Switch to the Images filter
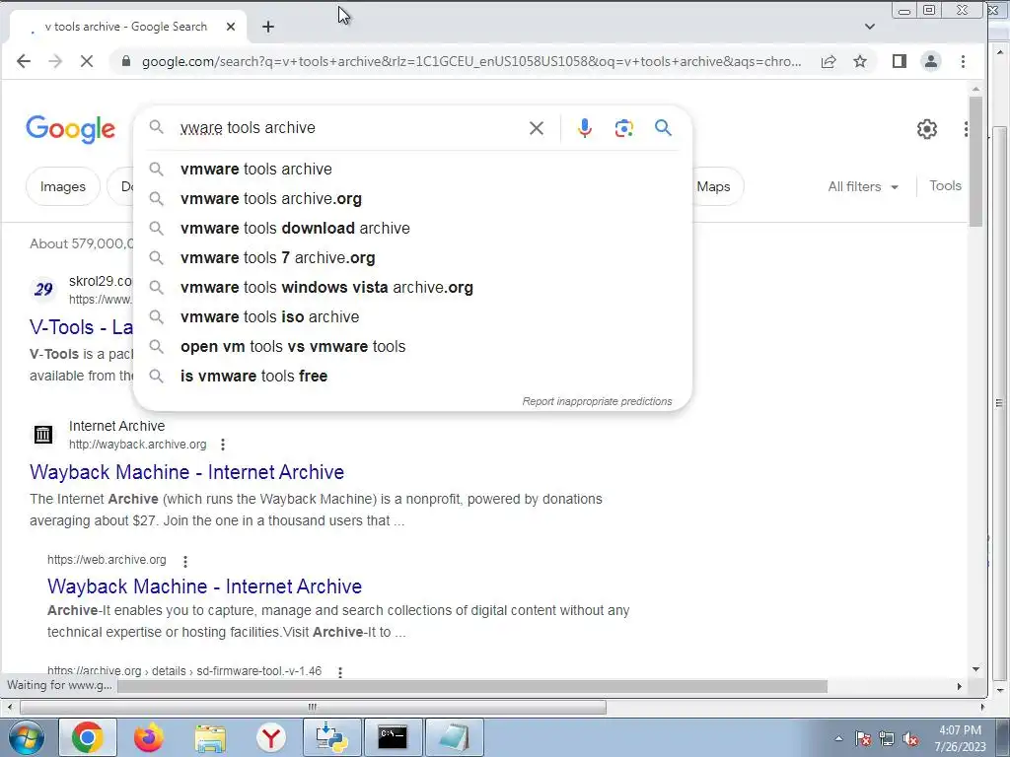 pyautogui.click(x=62, y=186)
